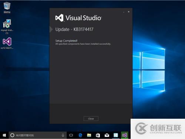Open the Mail app taskbar icon
The image size is (185, 139).
(x=107, y=135)
